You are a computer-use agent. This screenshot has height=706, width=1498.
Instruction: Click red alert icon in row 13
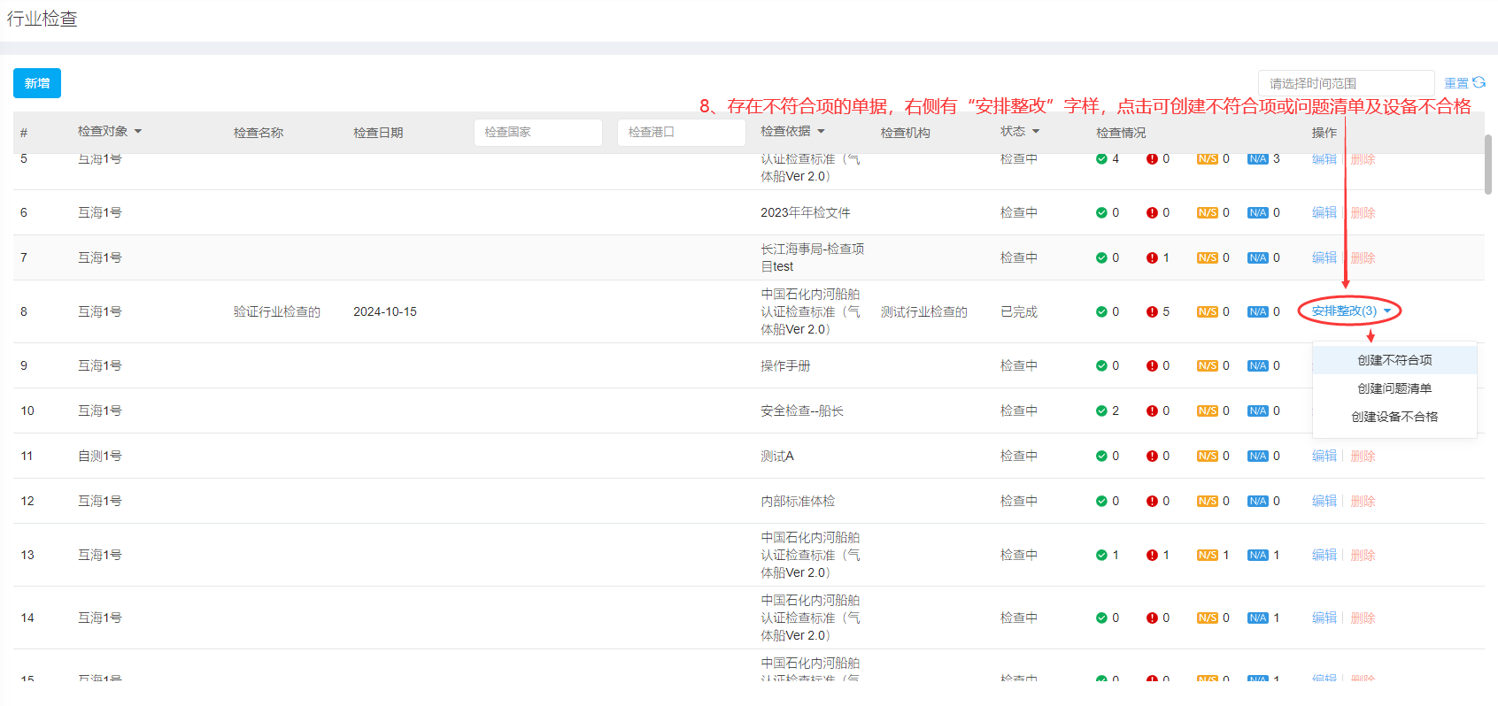coord(1152,555)
